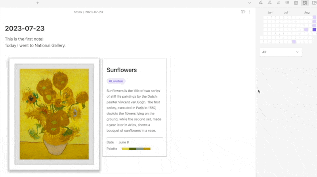Switch to reading view book icon

click(x=243, y=12)
